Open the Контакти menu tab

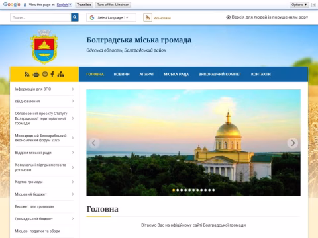[x=260, y=74]
